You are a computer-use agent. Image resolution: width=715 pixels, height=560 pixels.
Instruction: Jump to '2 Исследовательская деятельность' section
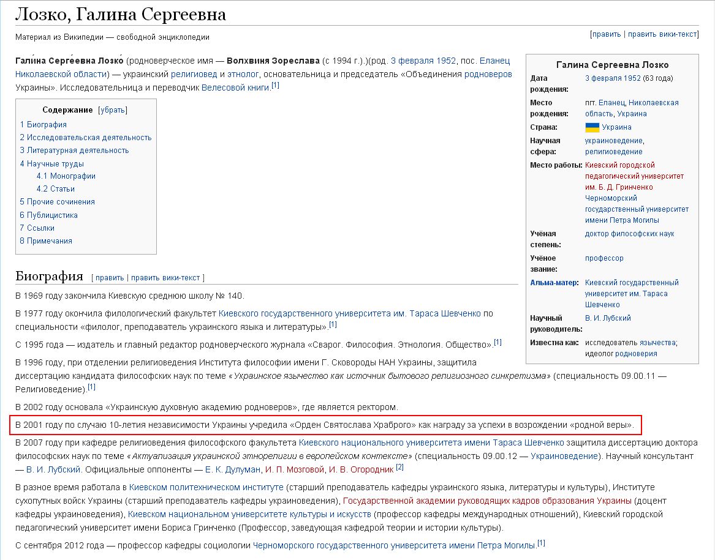[x=86, y=137]
